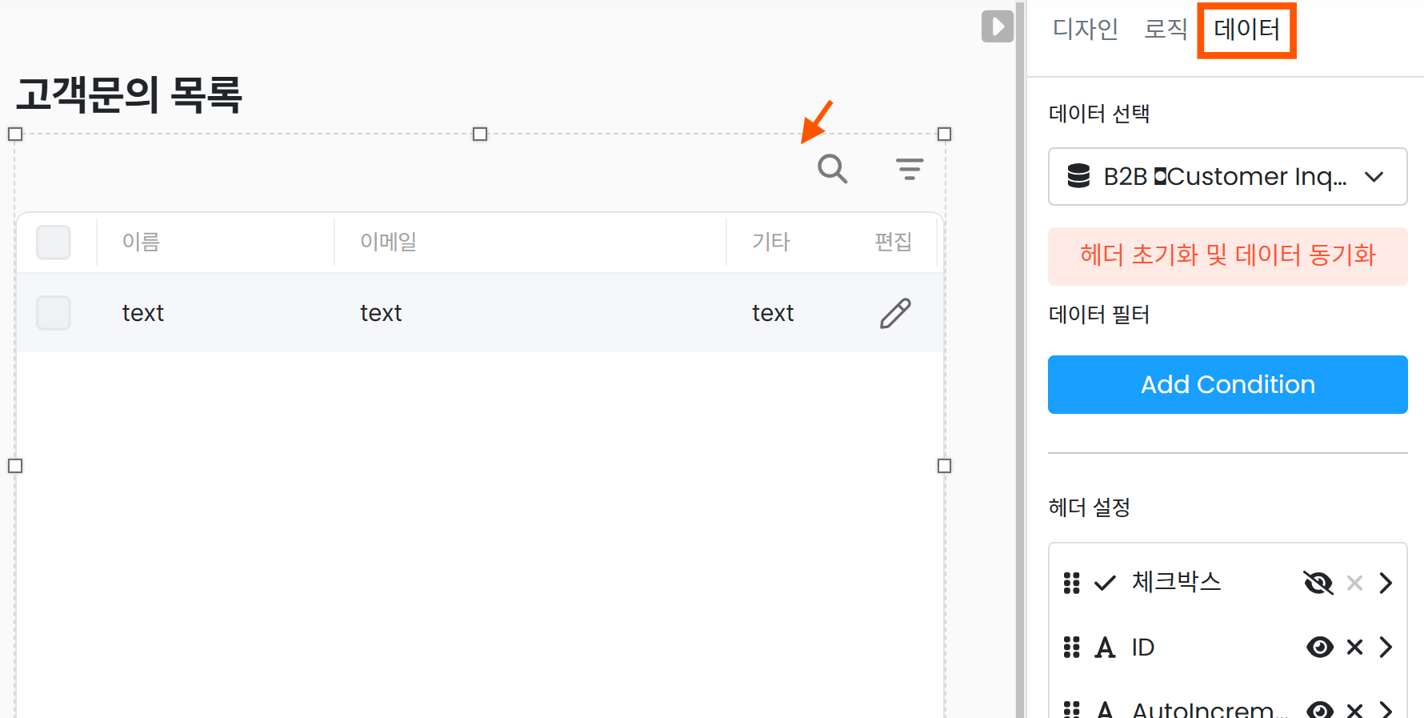
Task: Click the pencil edit icon in row
Action: pos(895,313)
